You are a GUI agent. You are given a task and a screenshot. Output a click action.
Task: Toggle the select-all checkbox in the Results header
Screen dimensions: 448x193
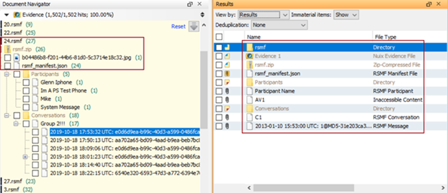point(219,37)
